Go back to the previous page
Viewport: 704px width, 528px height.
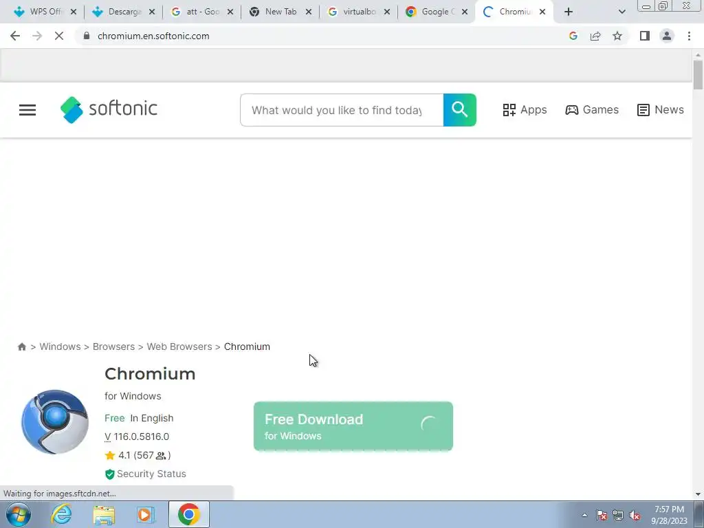(x=15, y=36)
